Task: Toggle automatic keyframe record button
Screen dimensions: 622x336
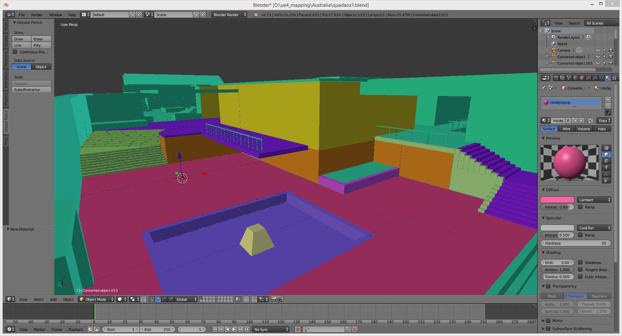Action: coord(298,329)
